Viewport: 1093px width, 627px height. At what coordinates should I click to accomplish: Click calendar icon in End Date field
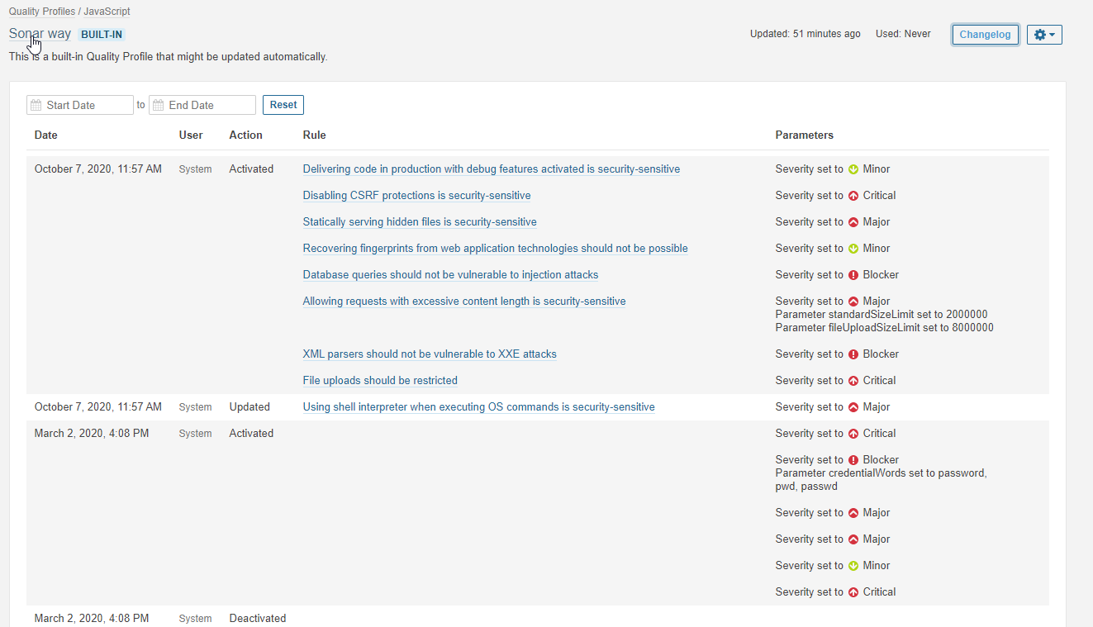coord(158,105)
